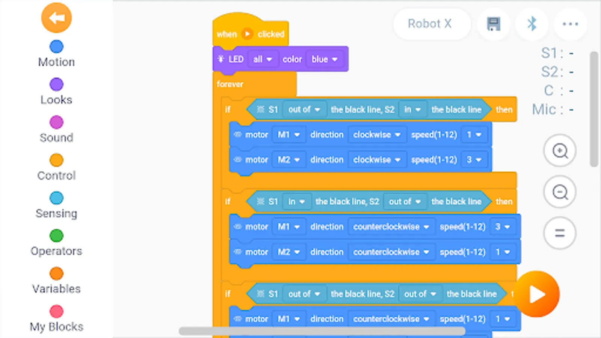Zoom out of the workspace
The height and width of the screenshot is (338, 601).
(x=560, y=192)
